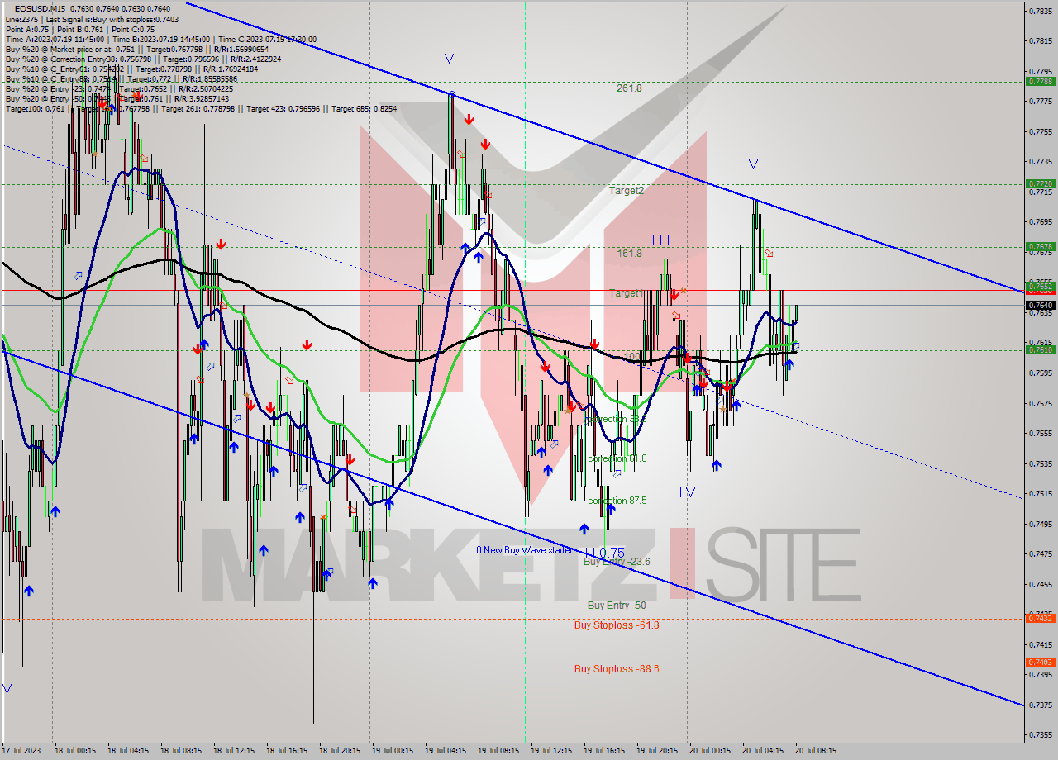The width and height of the screenshot is (1058, 760).
Task: Click the 'correction 87.5' label
Action: [x=617, y=501]
